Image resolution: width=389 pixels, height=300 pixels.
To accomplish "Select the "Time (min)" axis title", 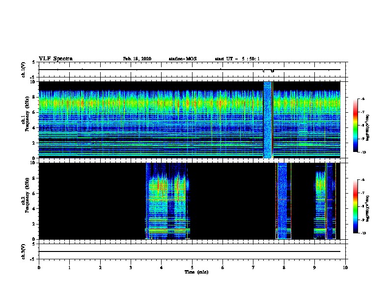I will (196, 272).
